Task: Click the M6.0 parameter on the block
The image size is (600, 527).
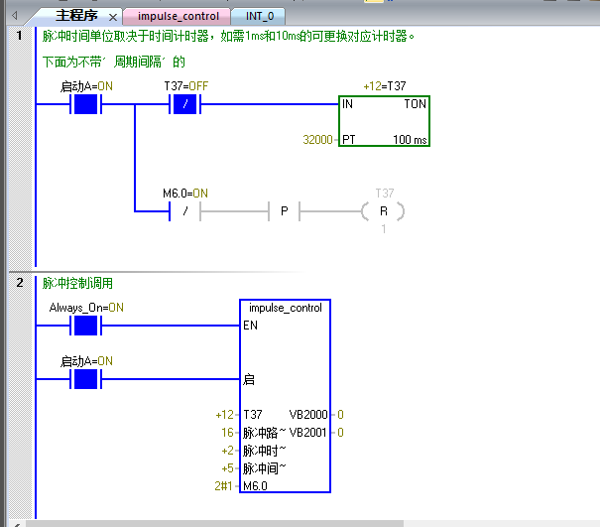Action: tap(256, 485)
